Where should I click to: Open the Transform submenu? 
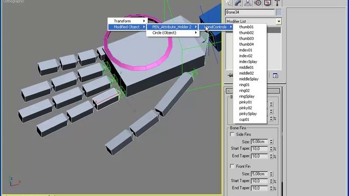pos(127,21)
